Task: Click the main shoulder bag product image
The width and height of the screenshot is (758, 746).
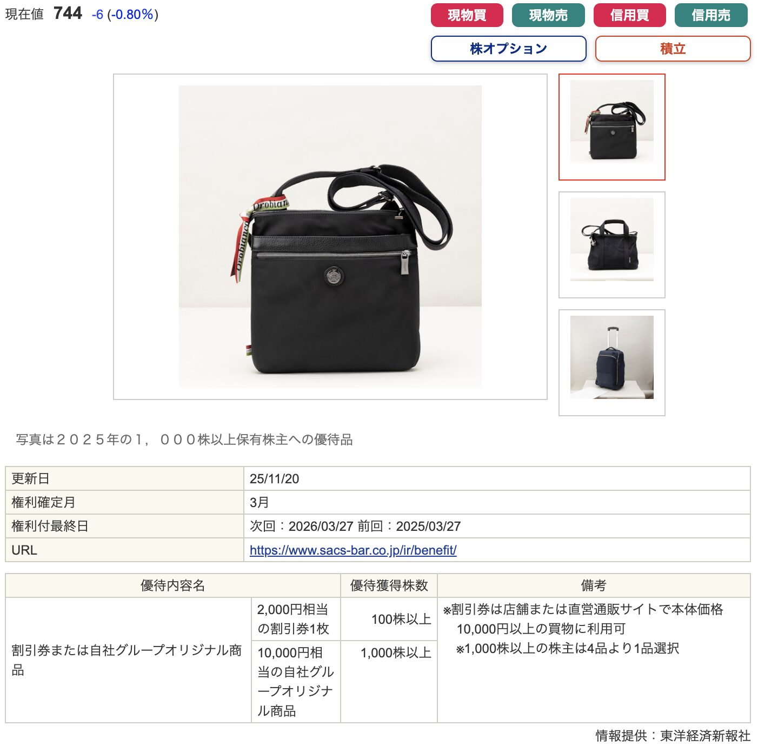Action: tap(330, 237)
